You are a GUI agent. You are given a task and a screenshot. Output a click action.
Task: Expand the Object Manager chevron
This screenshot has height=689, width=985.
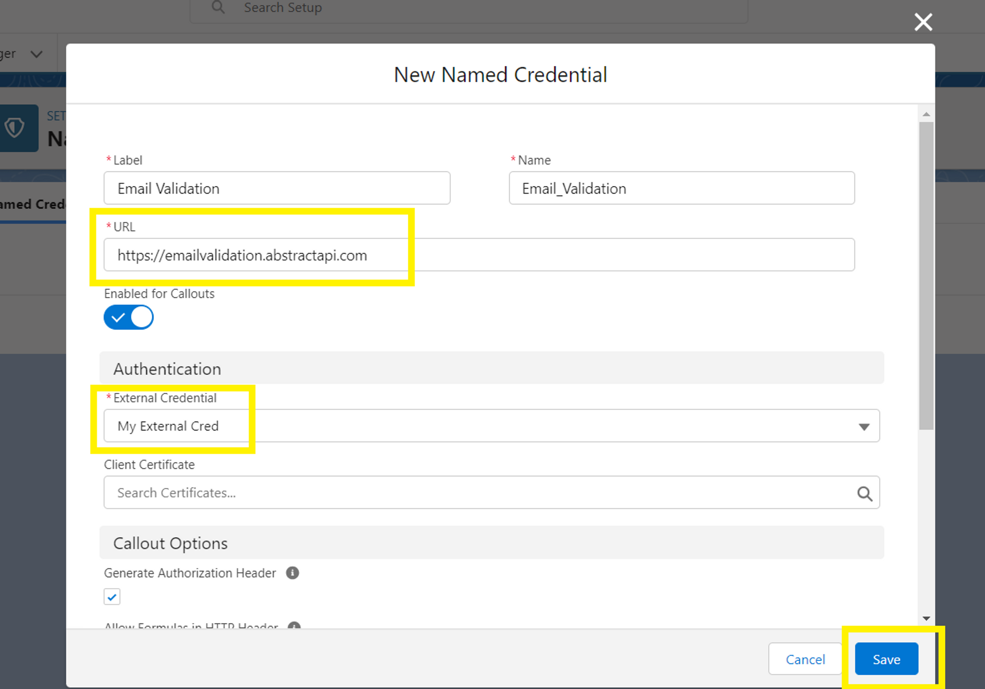[36, 53]
